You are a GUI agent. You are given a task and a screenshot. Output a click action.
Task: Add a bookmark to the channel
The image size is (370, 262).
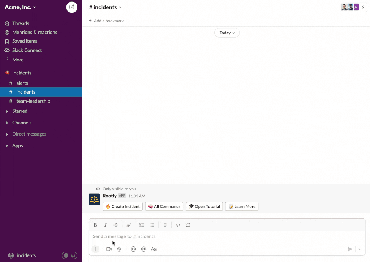pos(106,21)
